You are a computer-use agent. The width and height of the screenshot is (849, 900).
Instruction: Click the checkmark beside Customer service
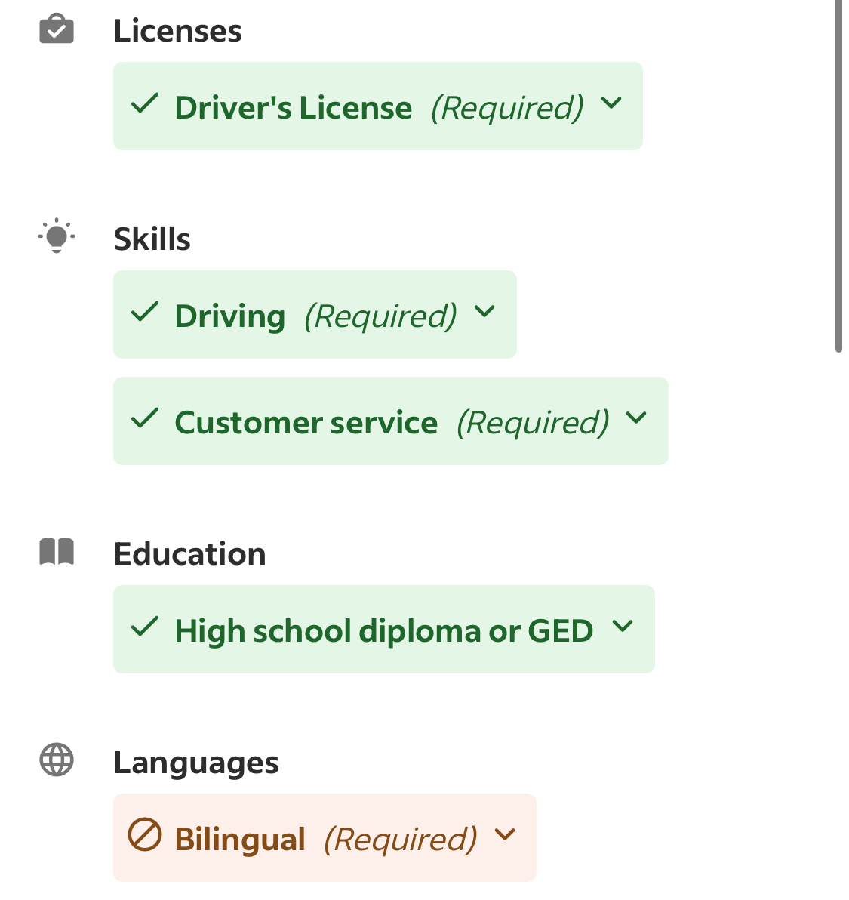(x=145, y=418)
